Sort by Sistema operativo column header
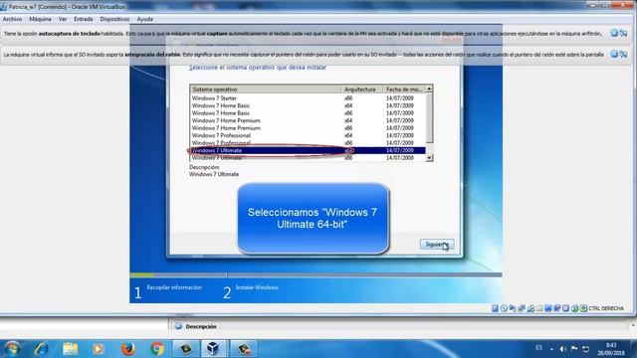 click(x=266, y=89)
